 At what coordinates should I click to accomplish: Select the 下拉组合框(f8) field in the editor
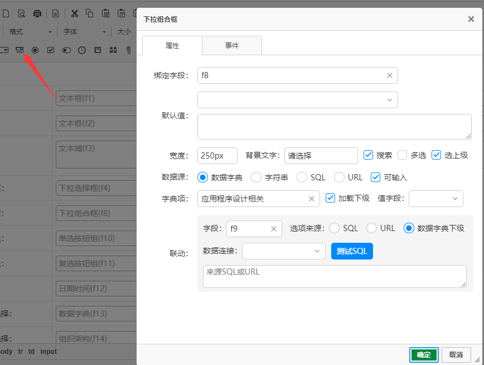(96, 213)
